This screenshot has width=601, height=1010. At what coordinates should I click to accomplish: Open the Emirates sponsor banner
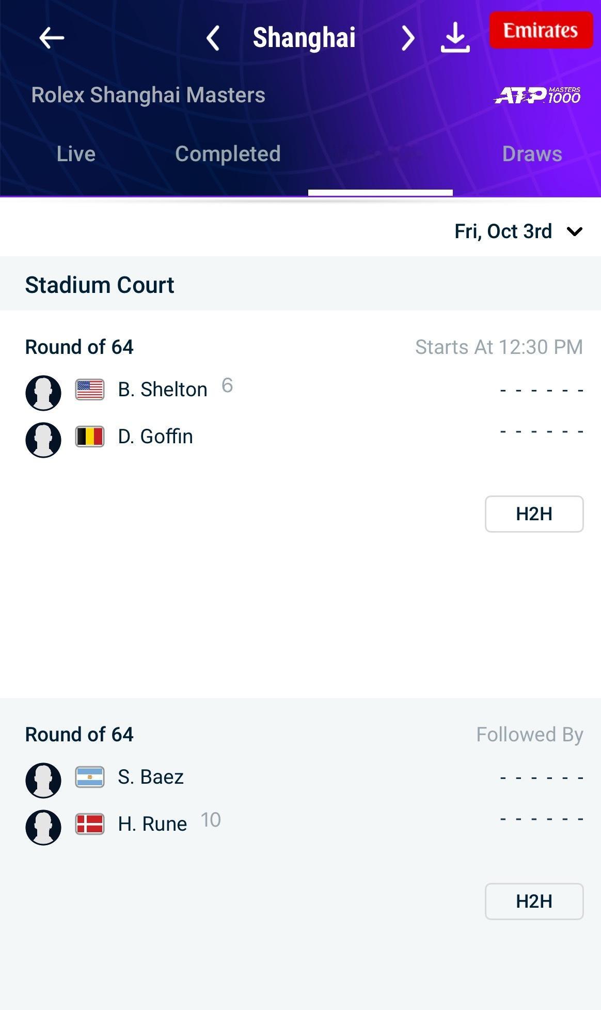pyautogui.click(x=541, y=30)
